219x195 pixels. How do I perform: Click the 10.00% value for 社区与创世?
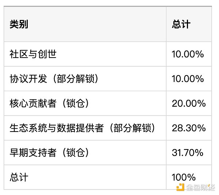point(188,54)
